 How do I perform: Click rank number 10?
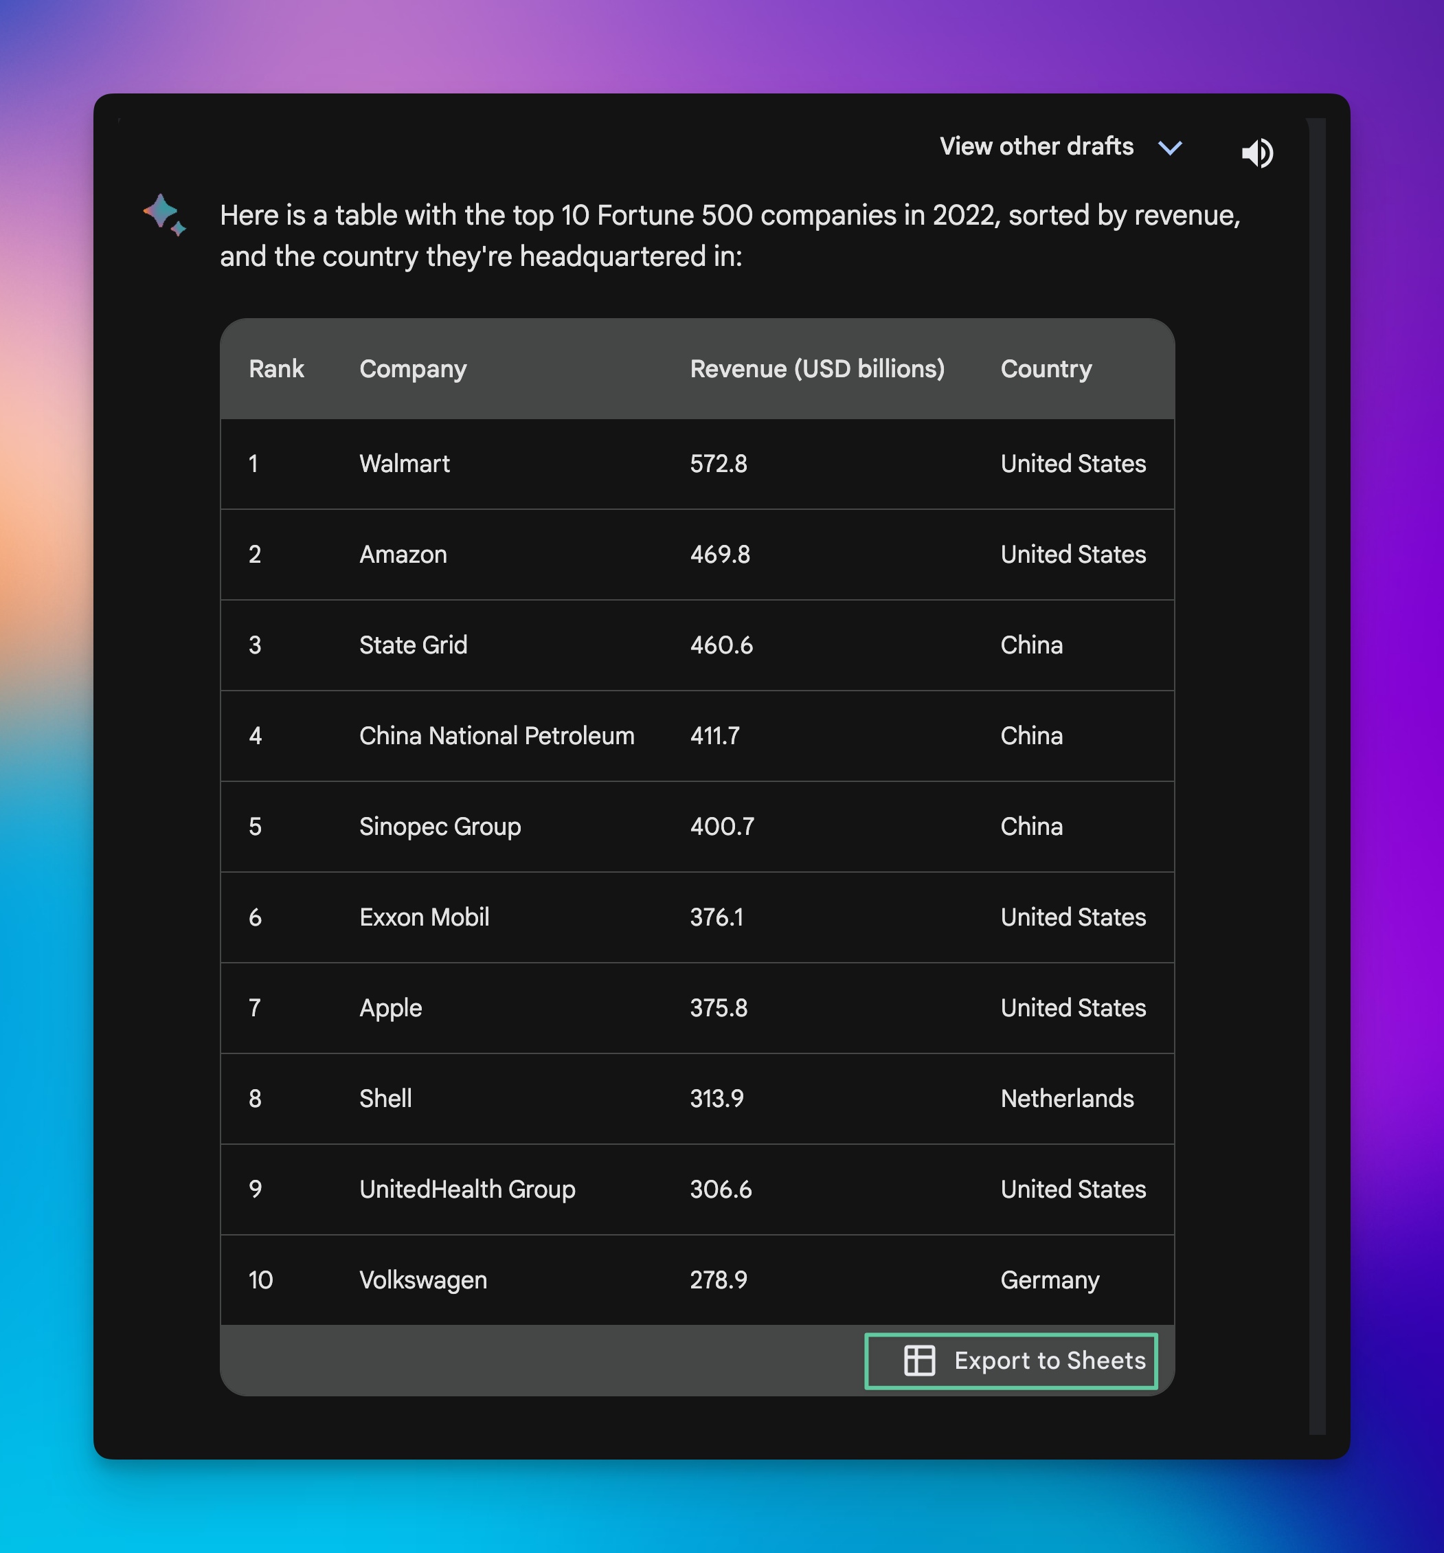click(261, 1280)
